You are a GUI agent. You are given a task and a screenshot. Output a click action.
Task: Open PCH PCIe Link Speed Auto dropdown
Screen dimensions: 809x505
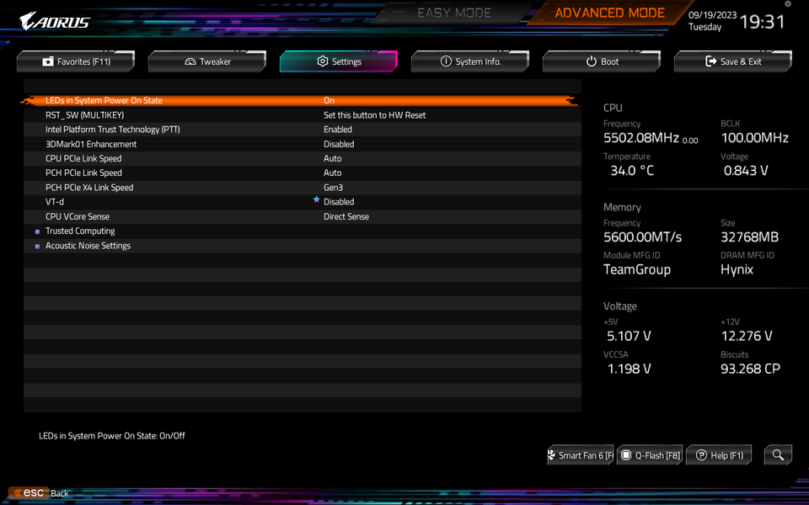coord(333,173)
